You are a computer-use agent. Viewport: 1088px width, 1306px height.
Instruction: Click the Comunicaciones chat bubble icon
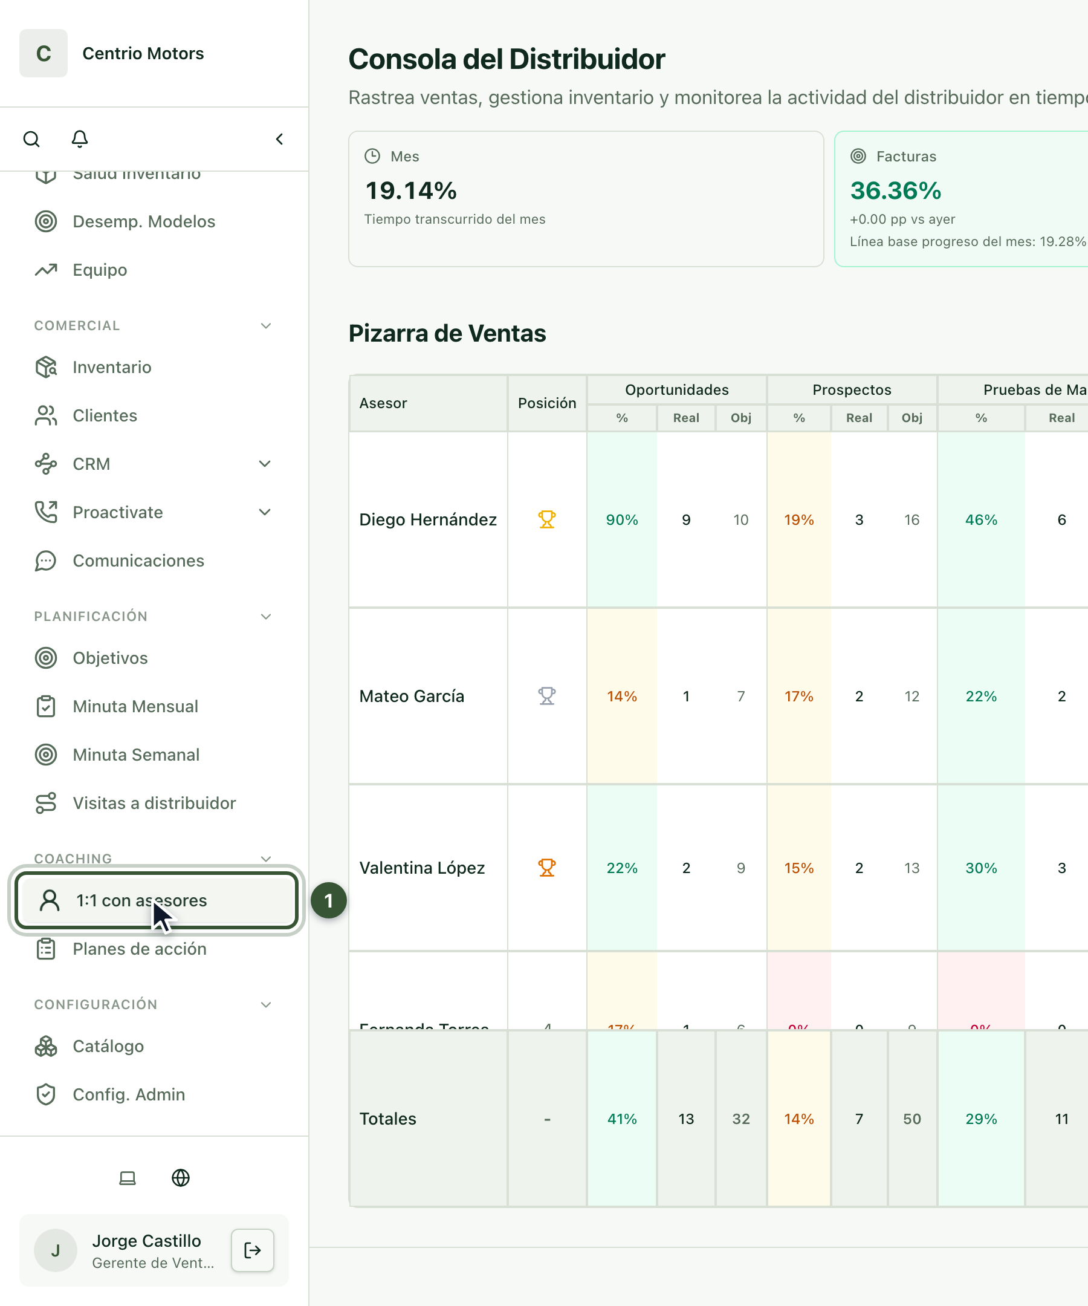46,561
